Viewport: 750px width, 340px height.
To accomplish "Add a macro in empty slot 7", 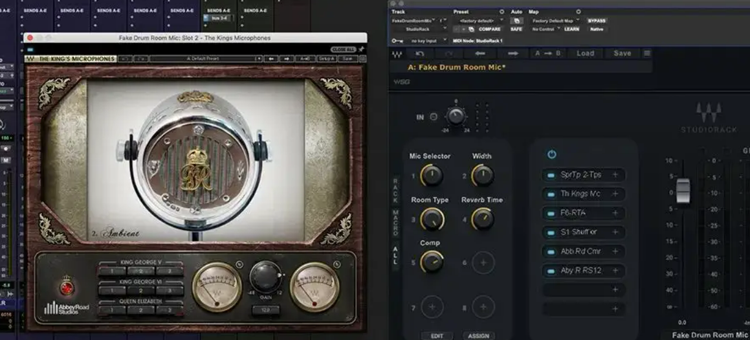I will pos(432,307).
